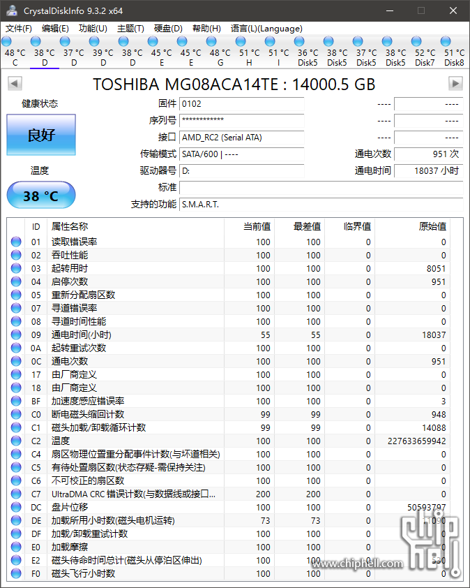470x588 pixels.
Task: Click the status orb for row DE
Action: [x=16, y=520]
